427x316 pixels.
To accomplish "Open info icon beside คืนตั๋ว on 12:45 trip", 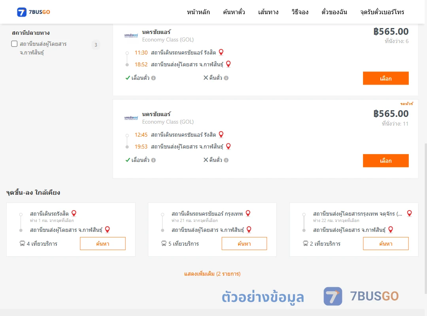I will point(226,160).
